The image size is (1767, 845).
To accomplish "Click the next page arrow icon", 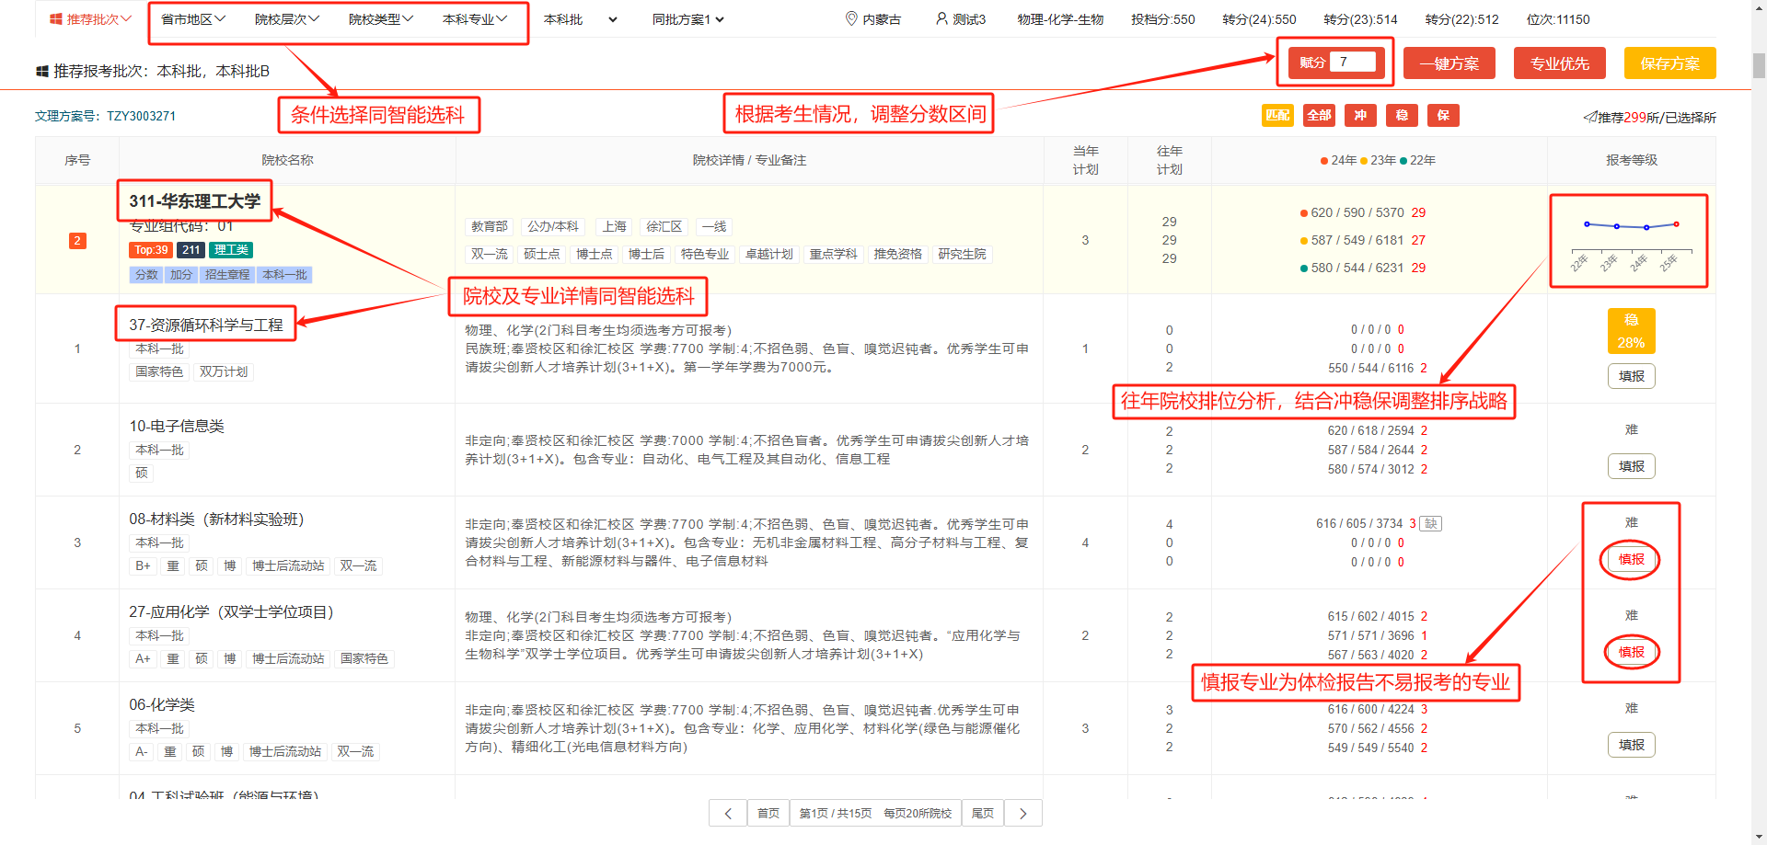I will pos(1022,813).
